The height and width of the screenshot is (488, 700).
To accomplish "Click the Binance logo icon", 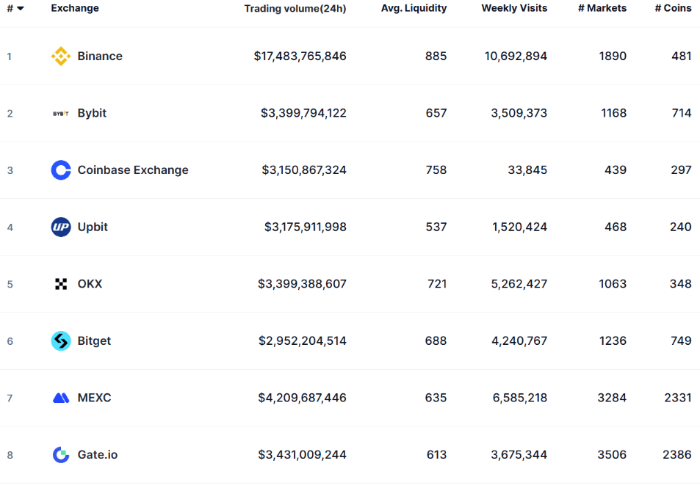I will click(61, 57).
